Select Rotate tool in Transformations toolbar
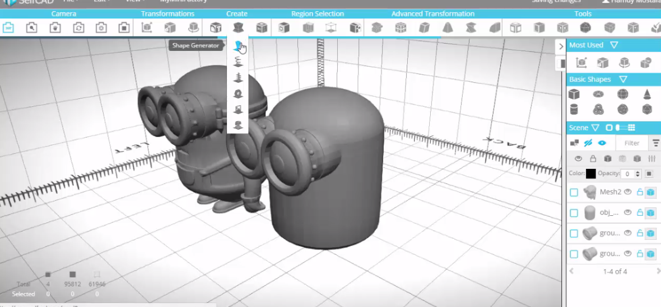This screenshot has width=661, height=307. point(193,28)
